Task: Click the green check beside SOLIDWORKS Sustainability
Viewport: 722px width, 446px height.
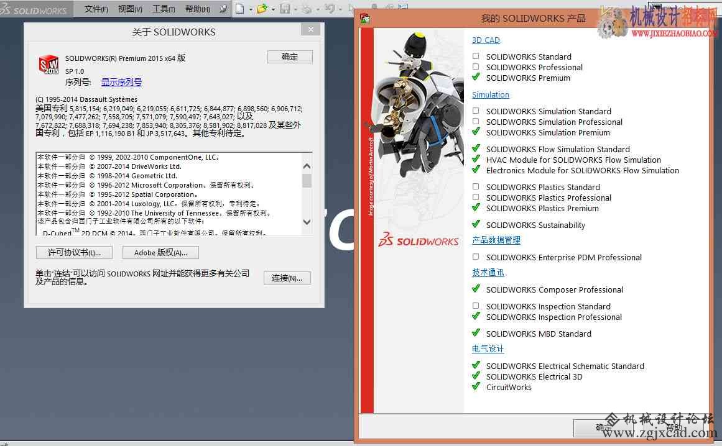Action: (x=476, y=224)
